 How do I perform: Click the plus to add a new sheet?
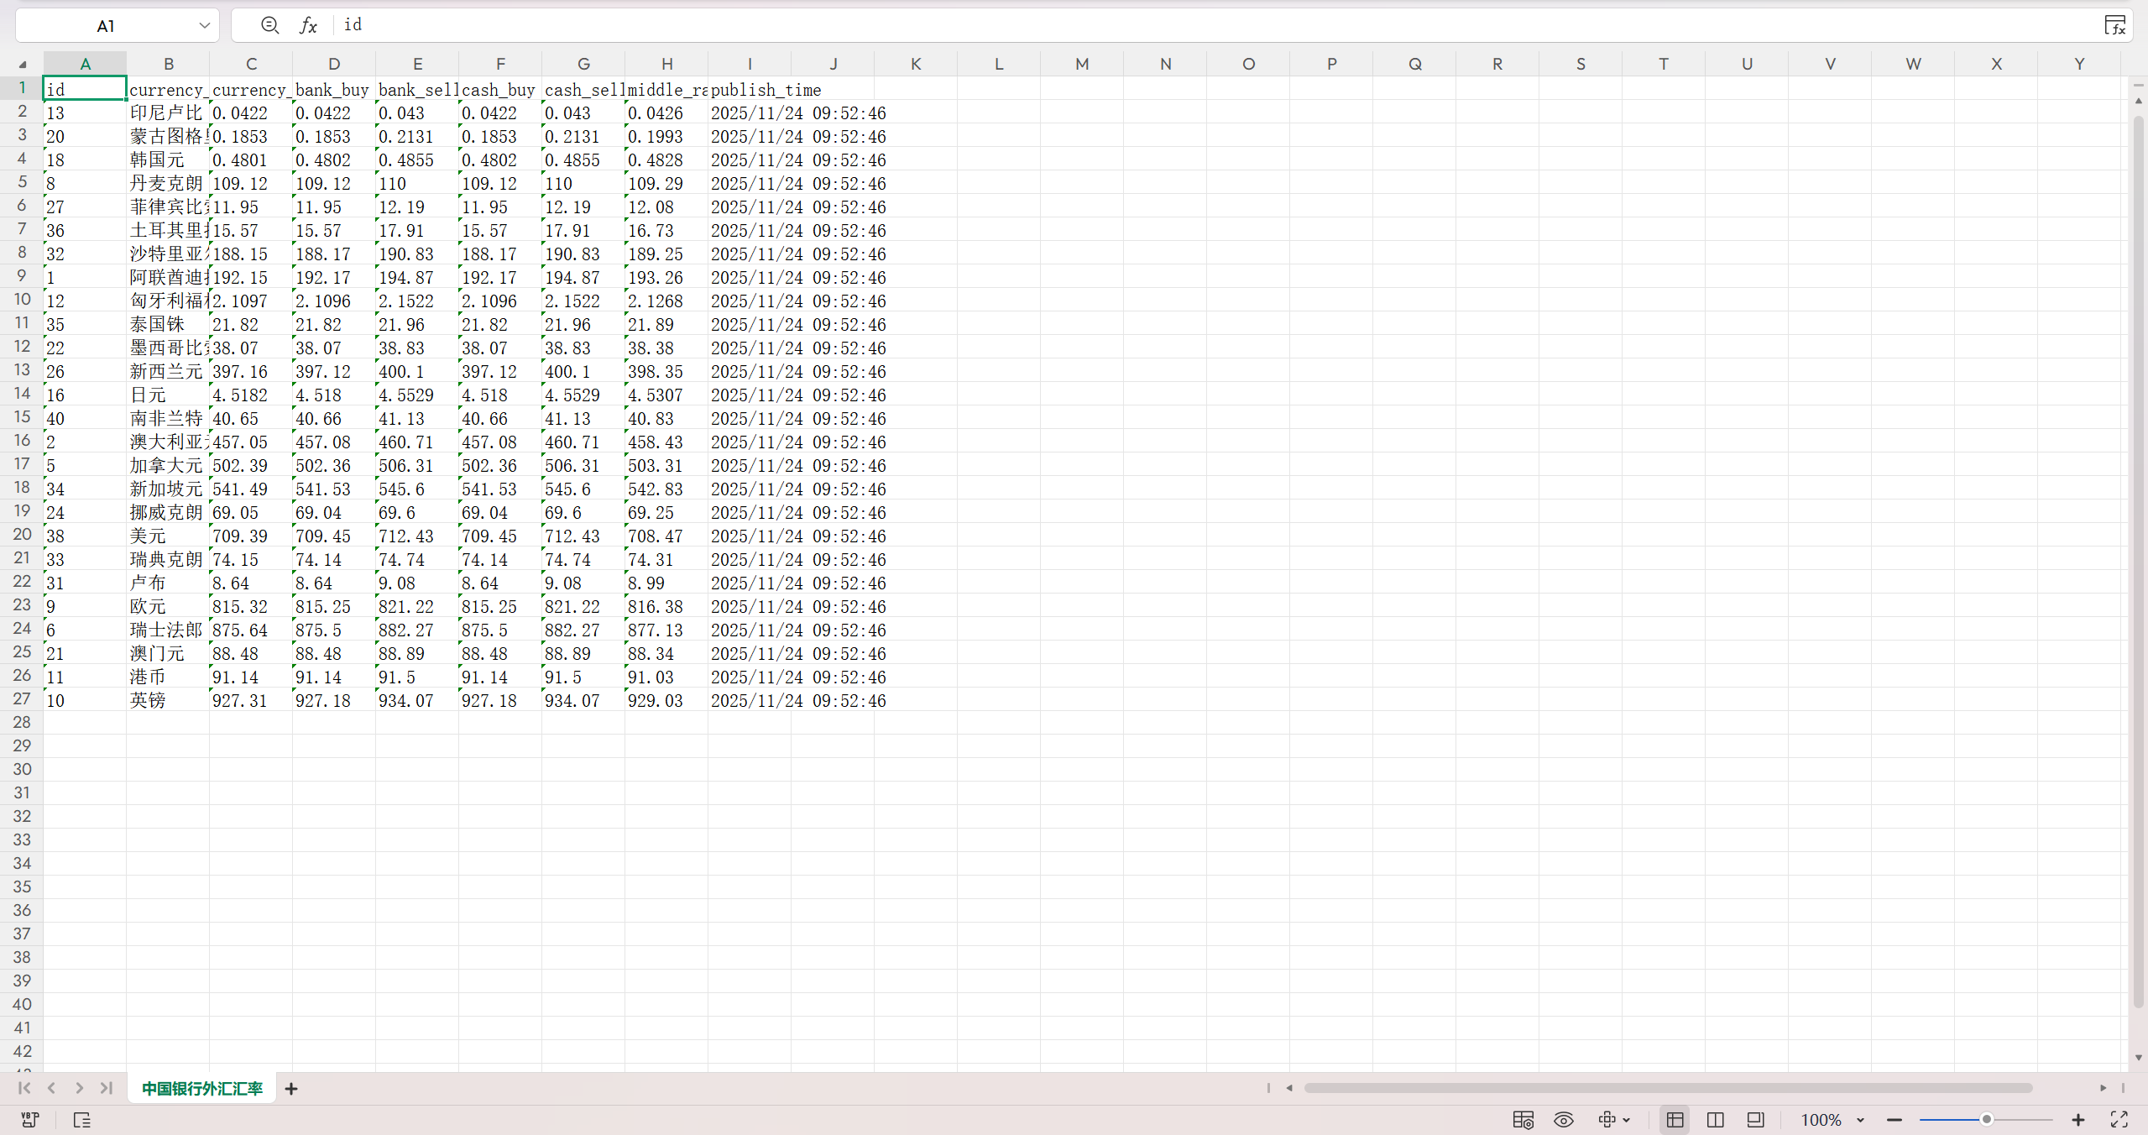(x=291, y=1088)
